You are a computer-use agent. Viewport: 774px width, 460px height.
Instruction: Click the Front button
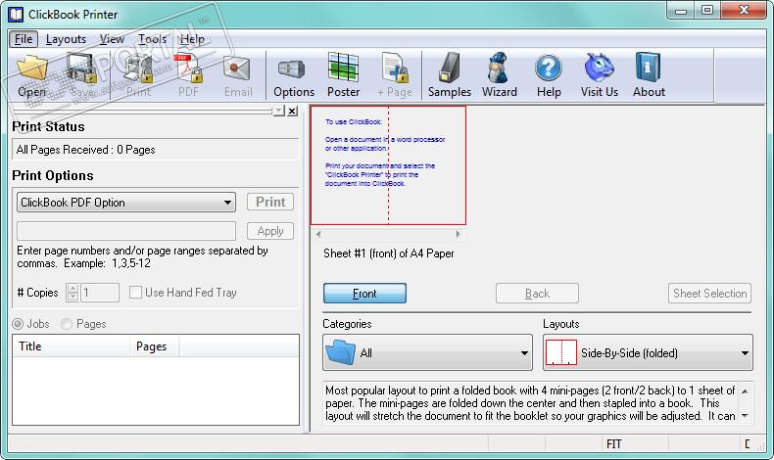(364, 294)
